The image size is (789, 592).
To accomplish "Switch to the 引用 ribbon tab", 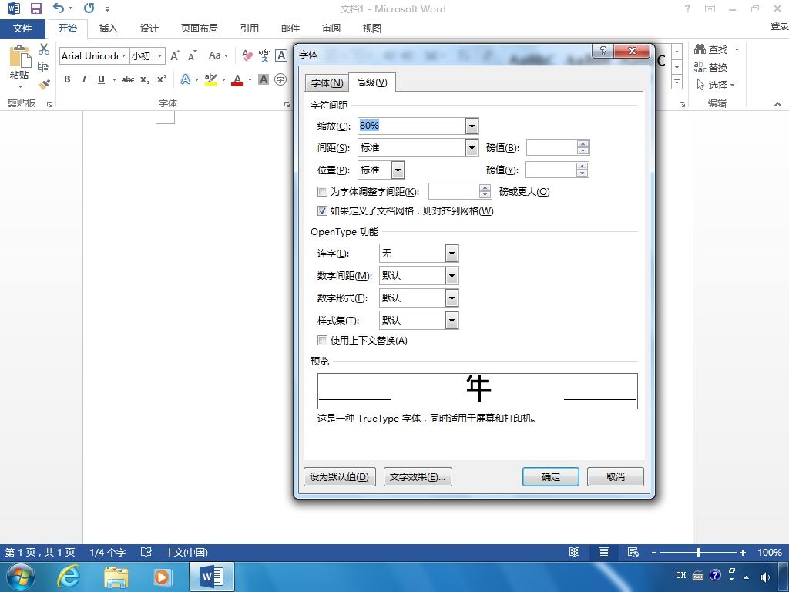I will pyautogui.click(x=249, y=29).
